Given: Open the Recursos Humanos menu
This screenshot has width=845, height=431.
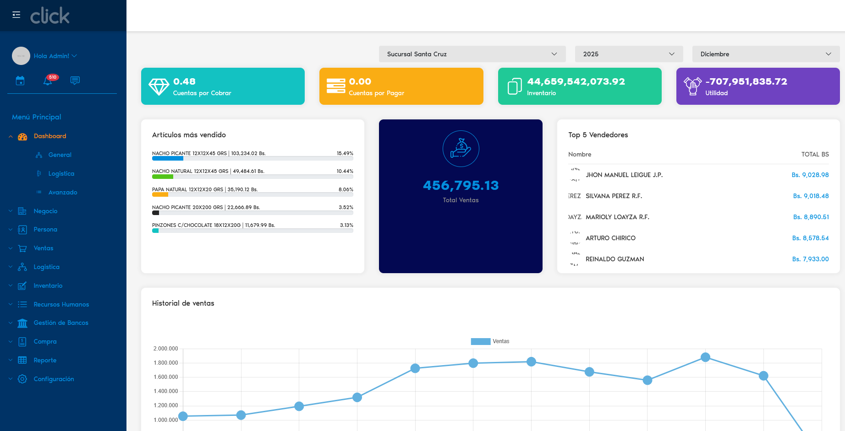Looking at the screenshot, I should (x=61, y=304).
